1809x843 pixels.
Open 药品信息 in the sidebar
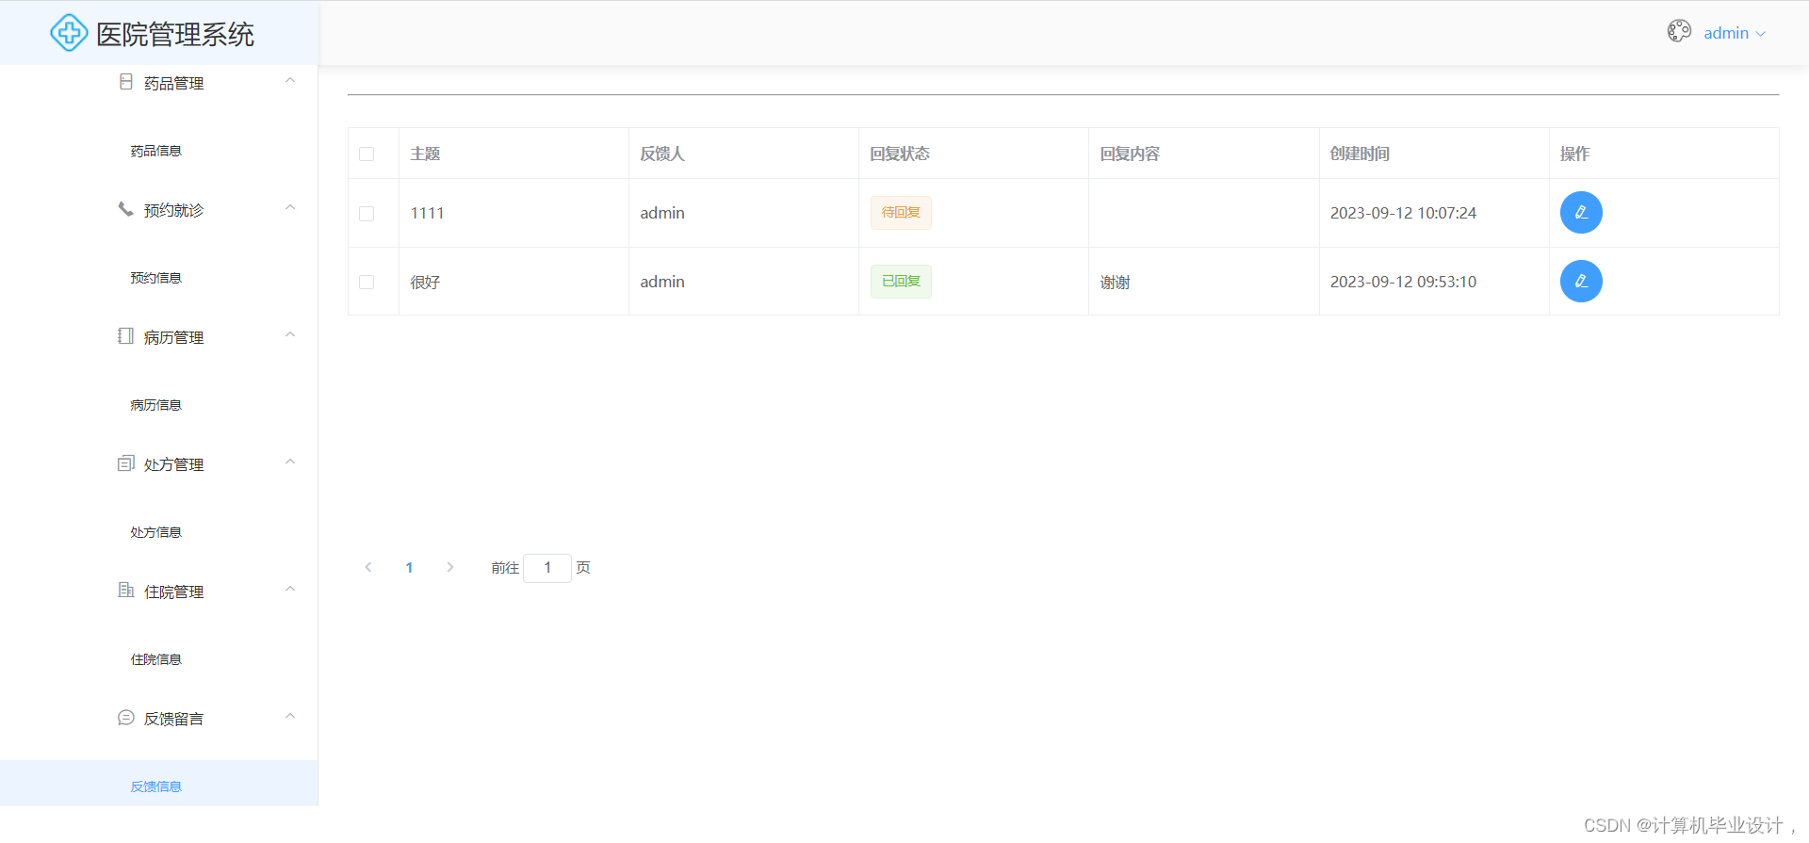(x=158, y=151)
